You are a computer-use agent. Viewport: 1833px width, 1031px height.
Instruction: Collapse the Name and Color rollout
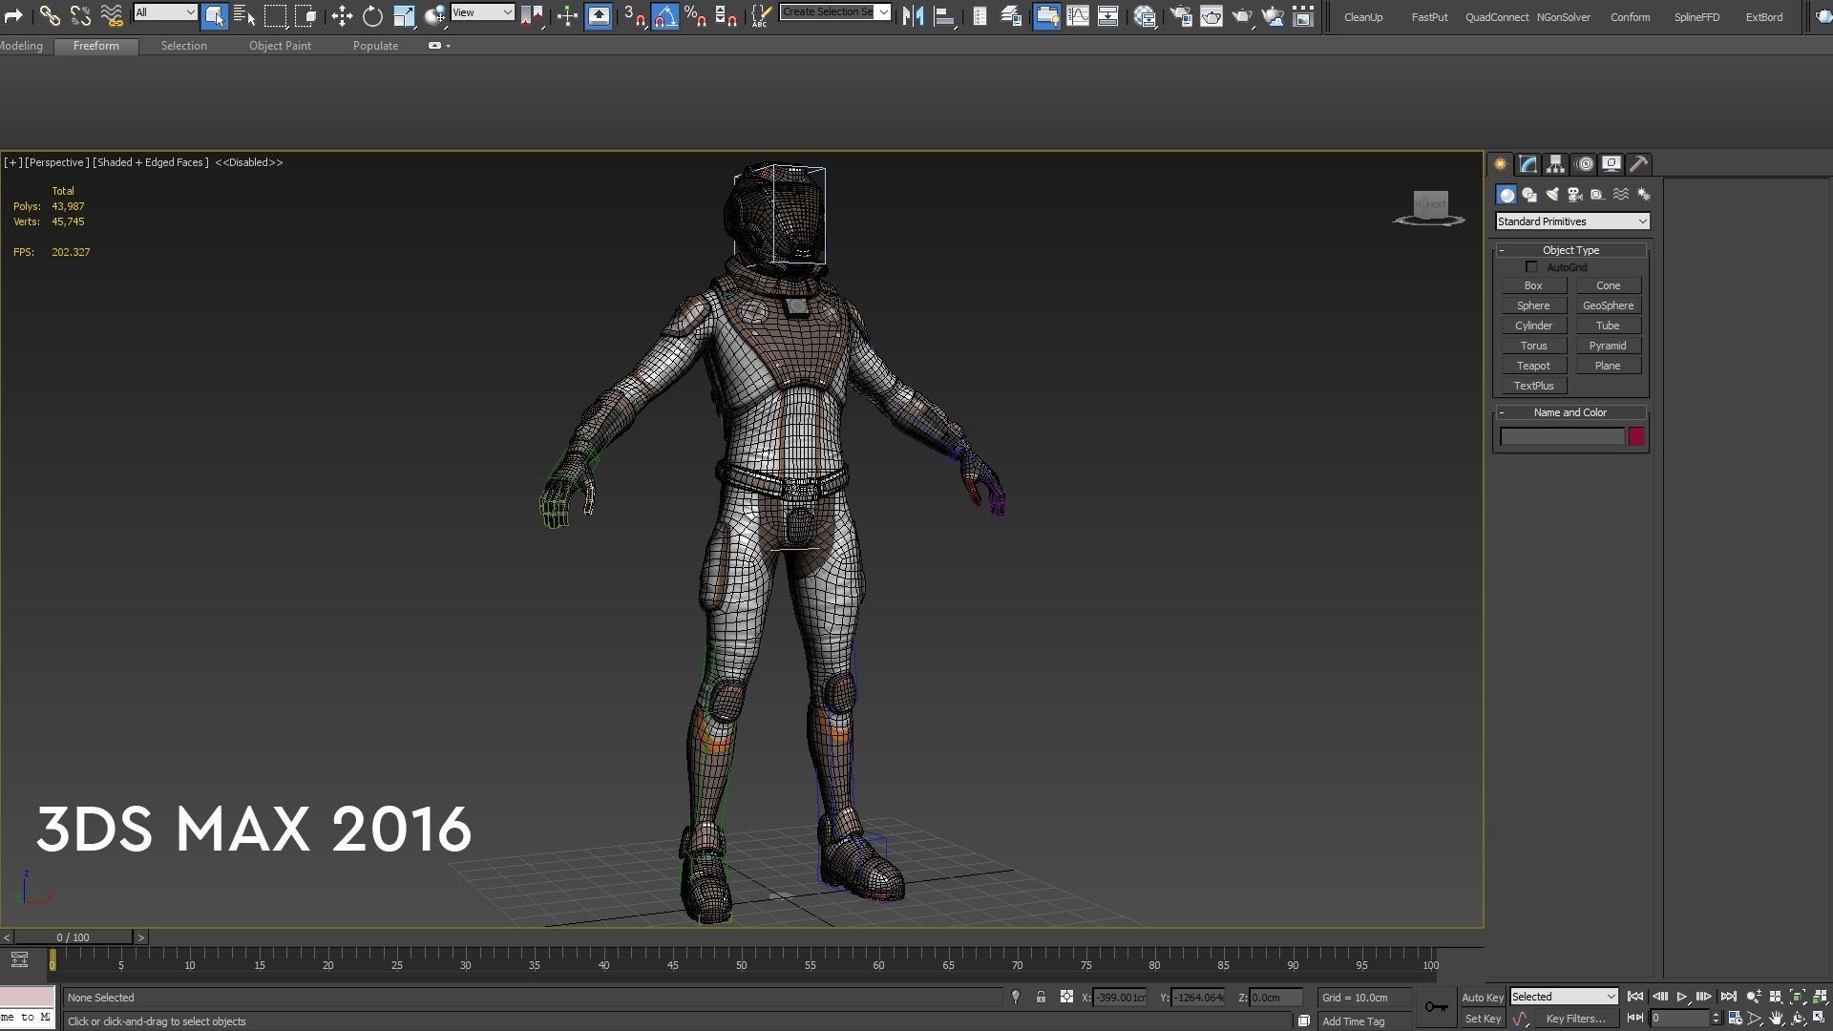[x=1570, y=412]
